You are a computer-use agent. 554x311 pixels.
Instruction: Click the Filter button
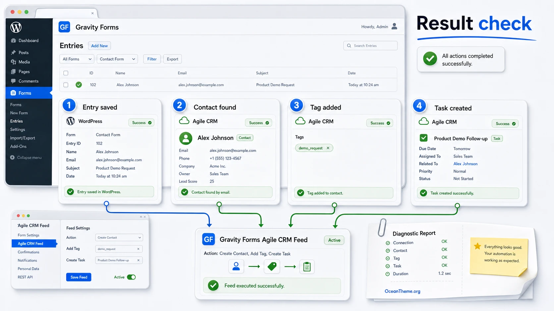(152, 59)
